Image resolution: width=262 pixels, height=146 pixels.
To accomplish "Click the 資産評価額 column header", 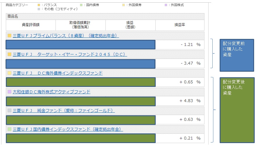I will 31,25.
